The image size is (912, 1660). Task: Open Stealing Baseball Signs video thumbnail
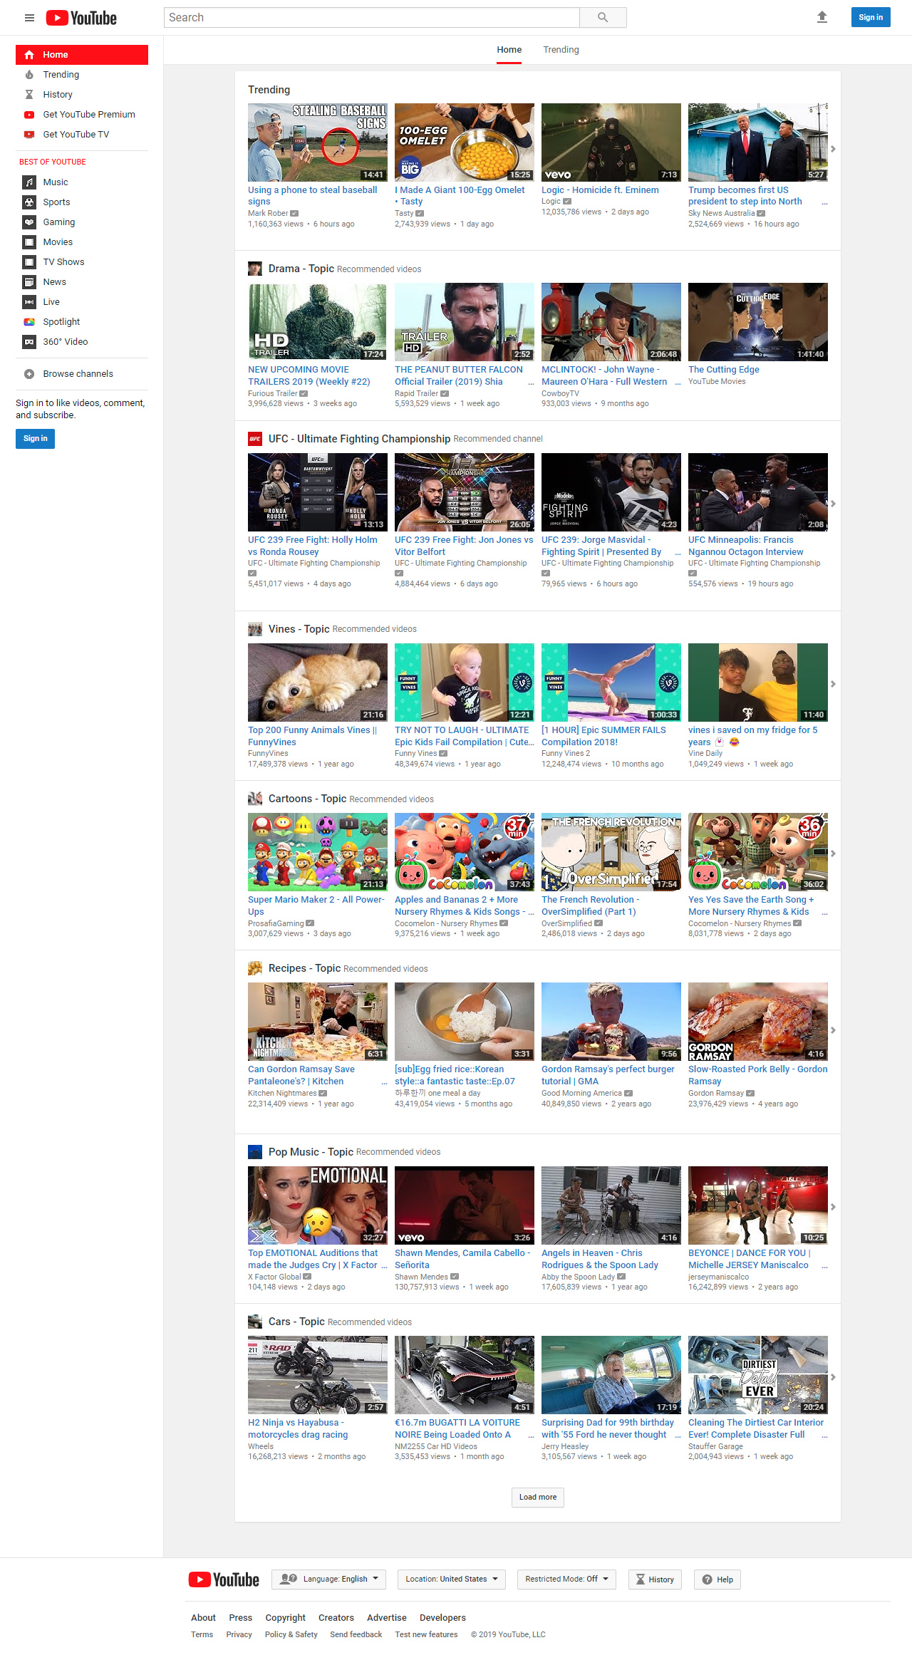317,142
